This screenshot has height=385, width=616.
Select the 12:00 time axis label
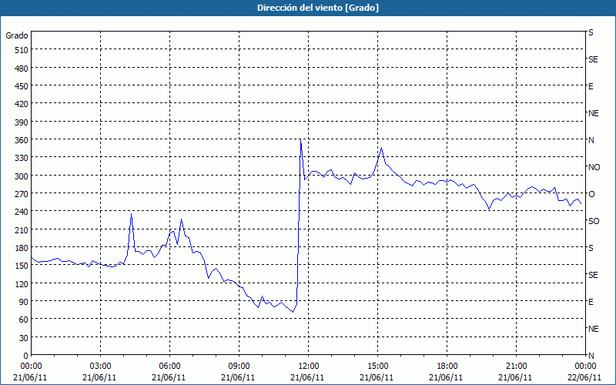(309, 367)
